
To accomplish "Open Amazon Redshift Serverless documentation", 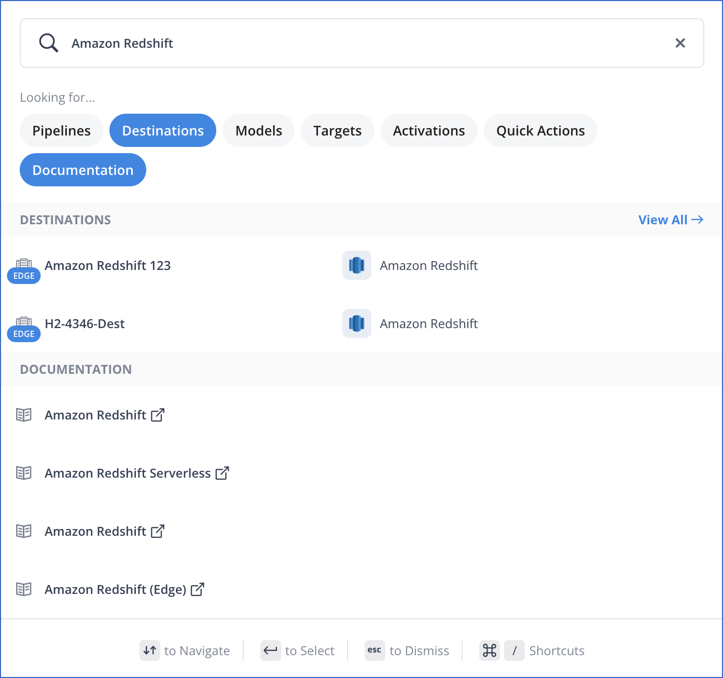I will [128, 473].
